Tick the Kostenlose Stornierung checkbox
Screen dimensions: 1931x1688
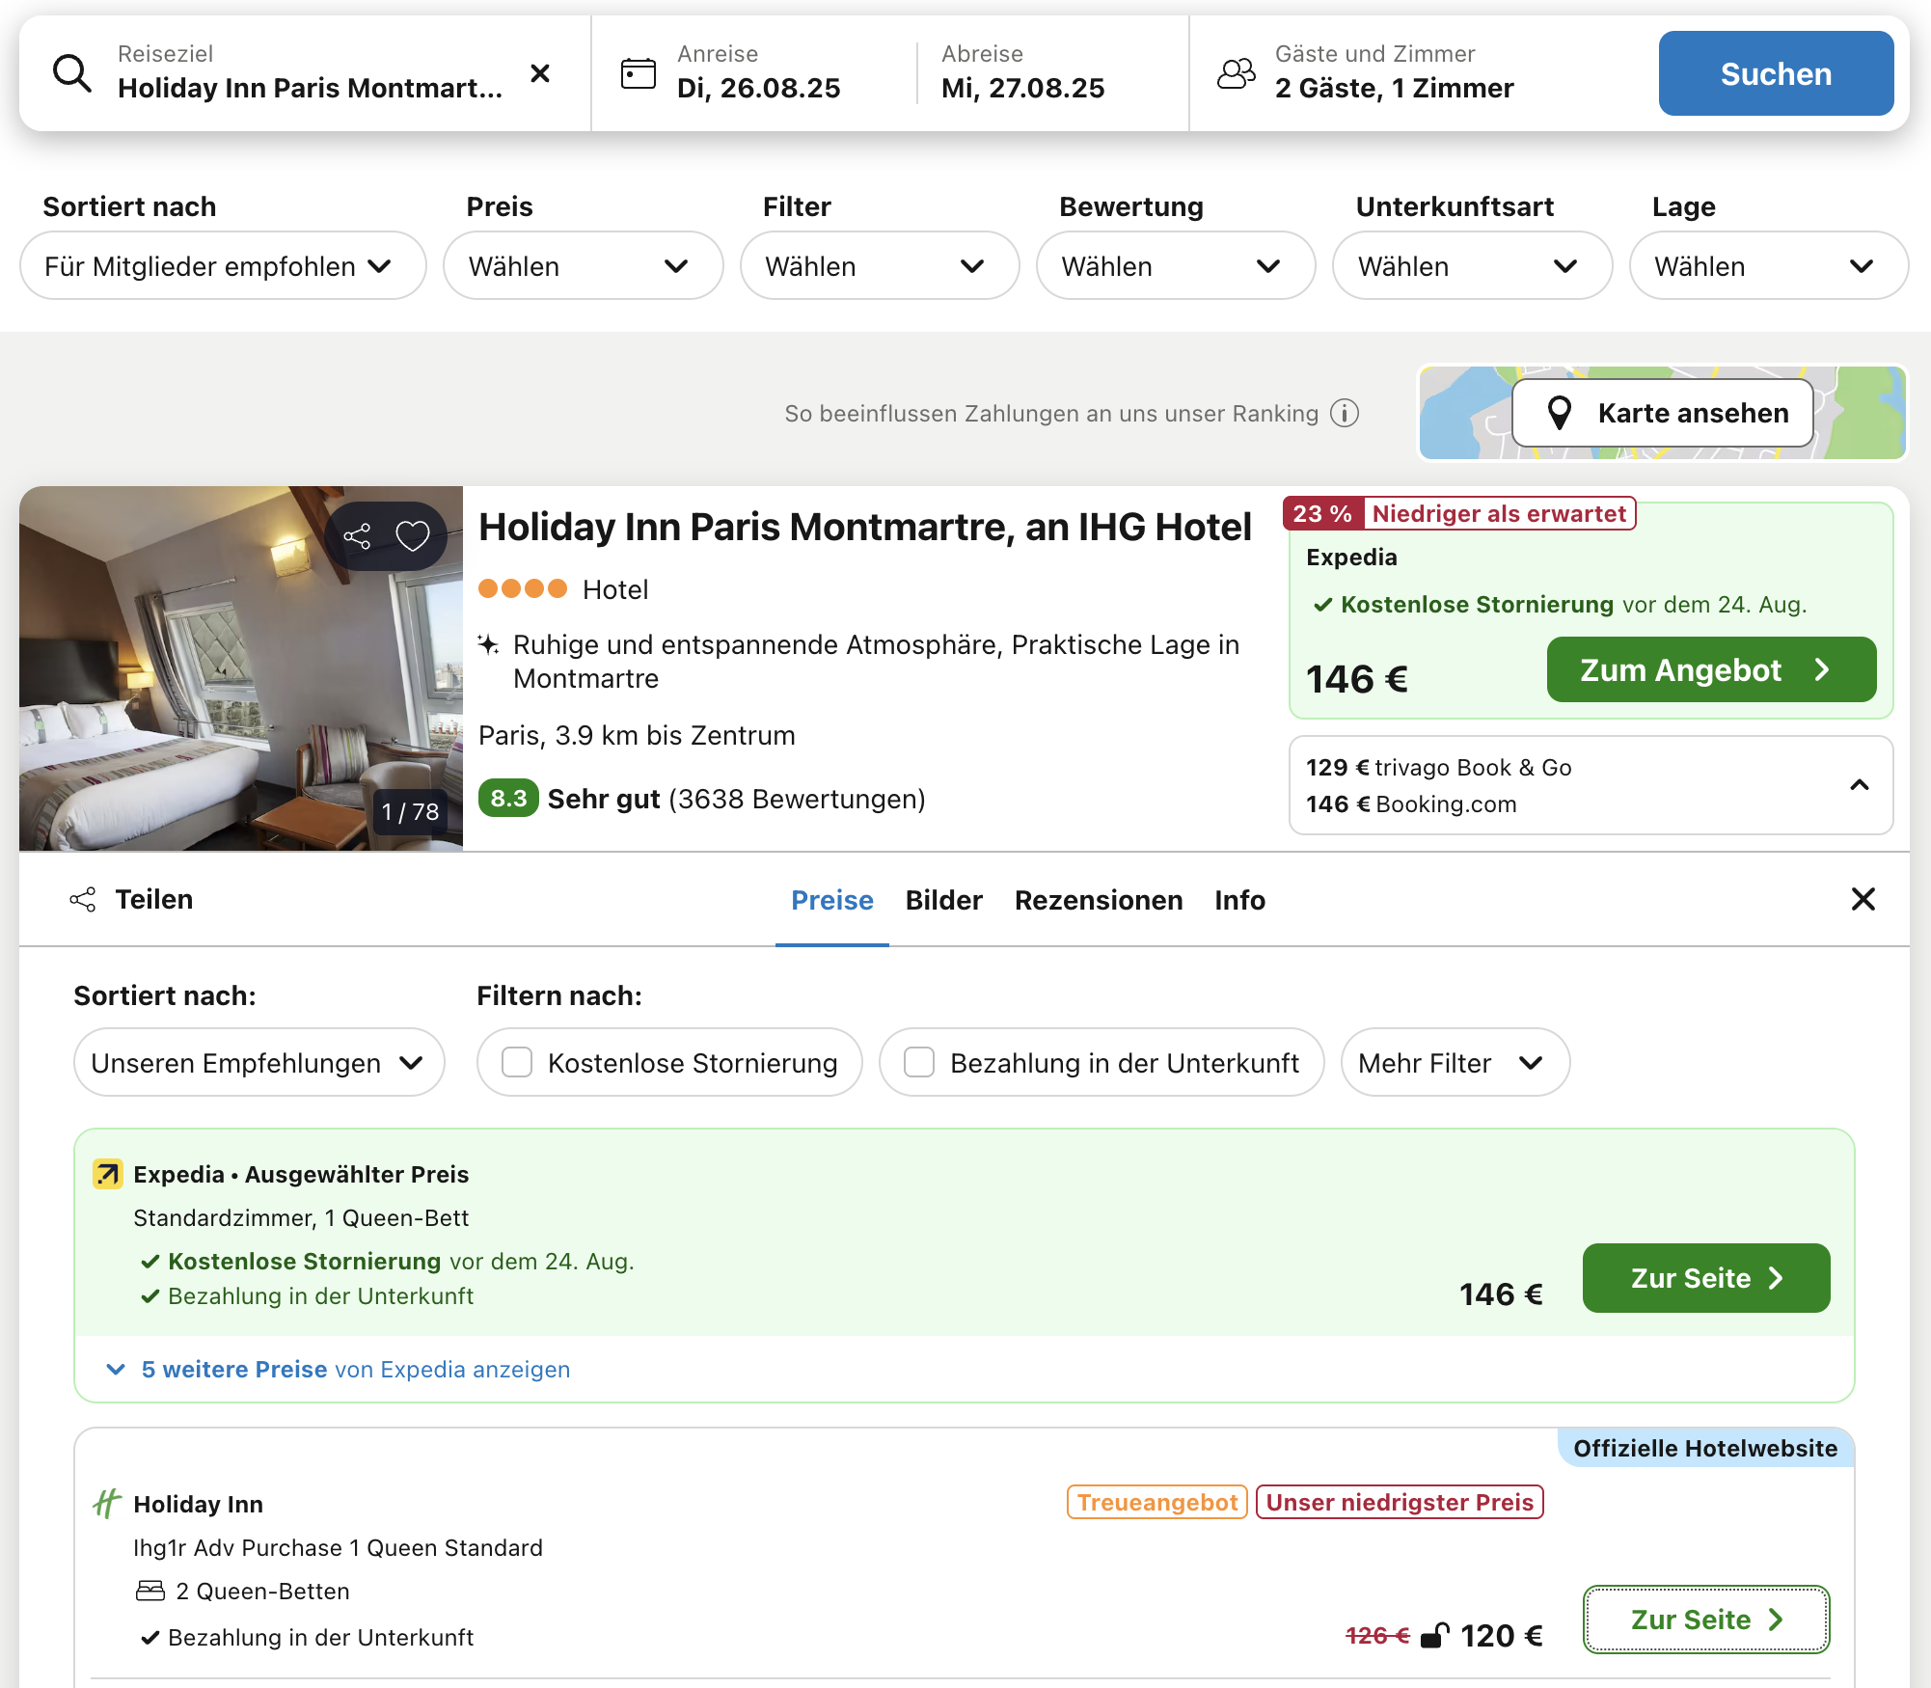517,1062
